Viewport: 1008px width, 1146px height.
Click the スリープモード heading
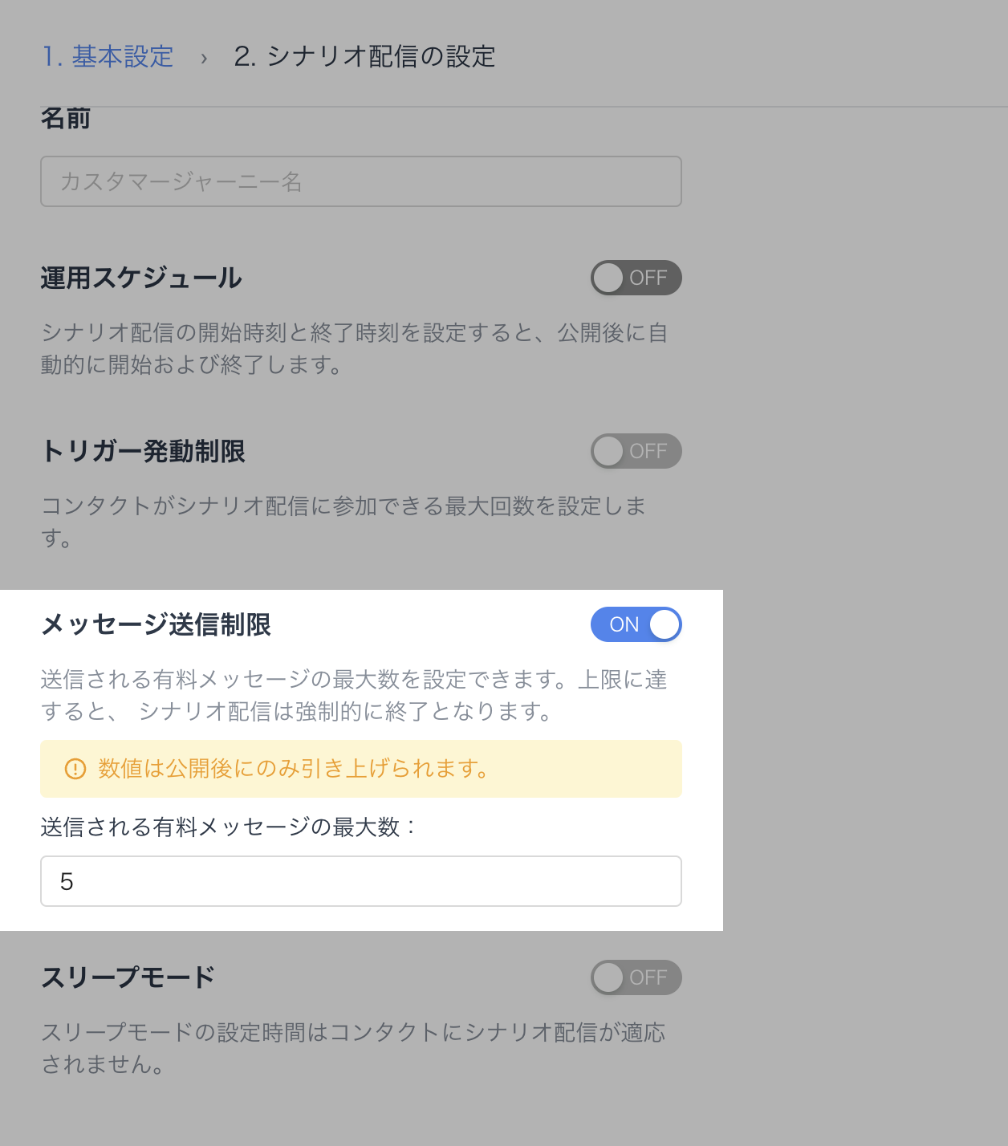(128, 978)
